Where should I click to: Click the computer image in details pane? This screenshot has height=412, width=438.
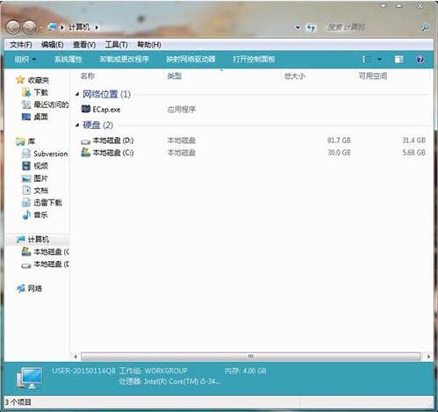click(x=29, y=378)
